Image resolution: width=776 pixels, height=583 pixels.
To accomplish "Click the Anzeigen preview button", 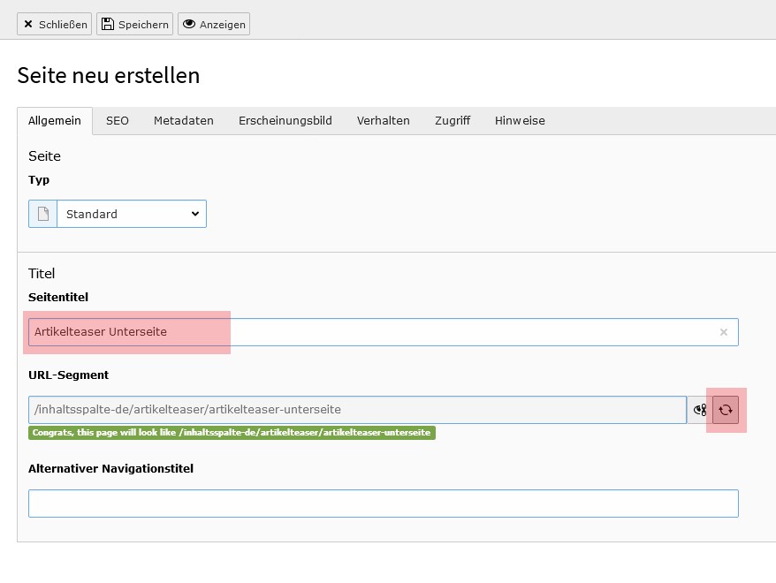I will [214, 24].
